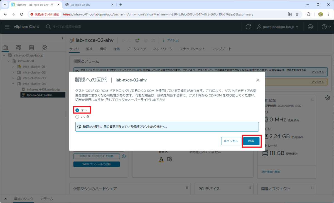The image size is (334, 203).
Task: Expand the infra-cluster-02 tree node
Action: coord(13,72)
